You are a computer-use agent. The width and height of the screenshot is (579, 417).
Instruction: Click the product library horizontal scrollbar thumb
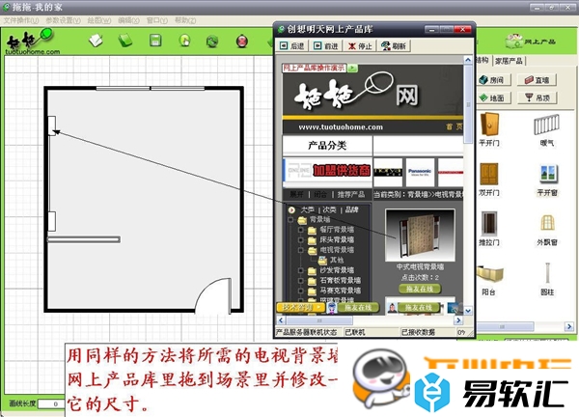pos(319,320)
